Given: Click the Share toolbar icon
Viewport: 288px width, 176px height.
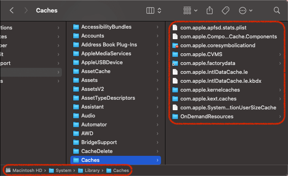Looking at the screenshot, I should click(210, 10).
